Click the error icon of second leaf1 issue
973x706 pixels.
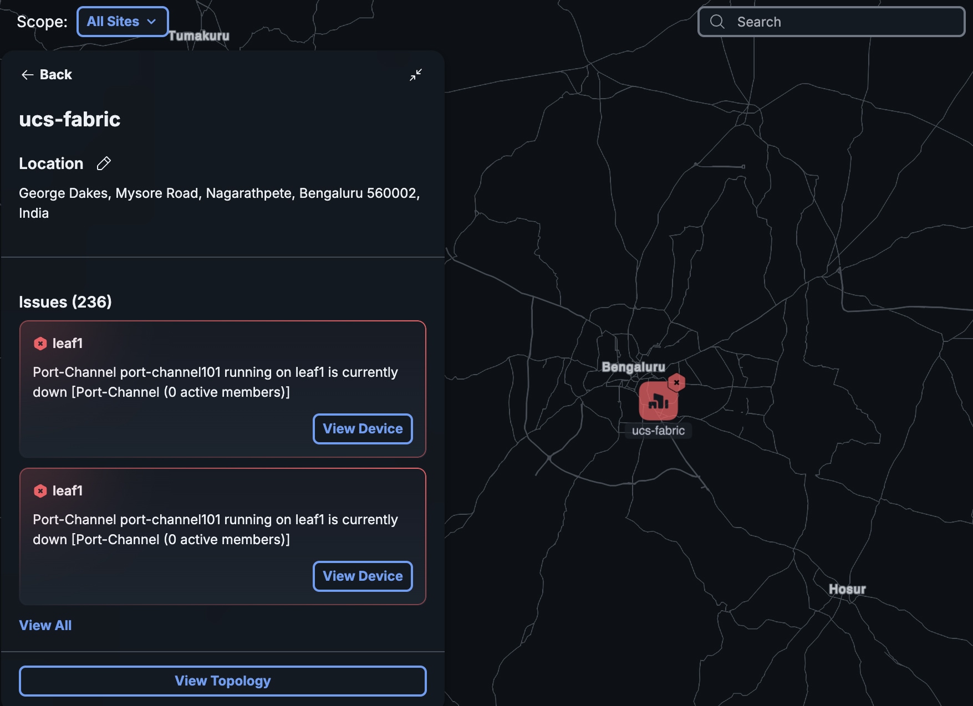click(40, 491)
